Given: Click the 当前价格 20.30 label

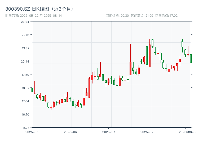Looking at the screenshot, I should [117, 16].
